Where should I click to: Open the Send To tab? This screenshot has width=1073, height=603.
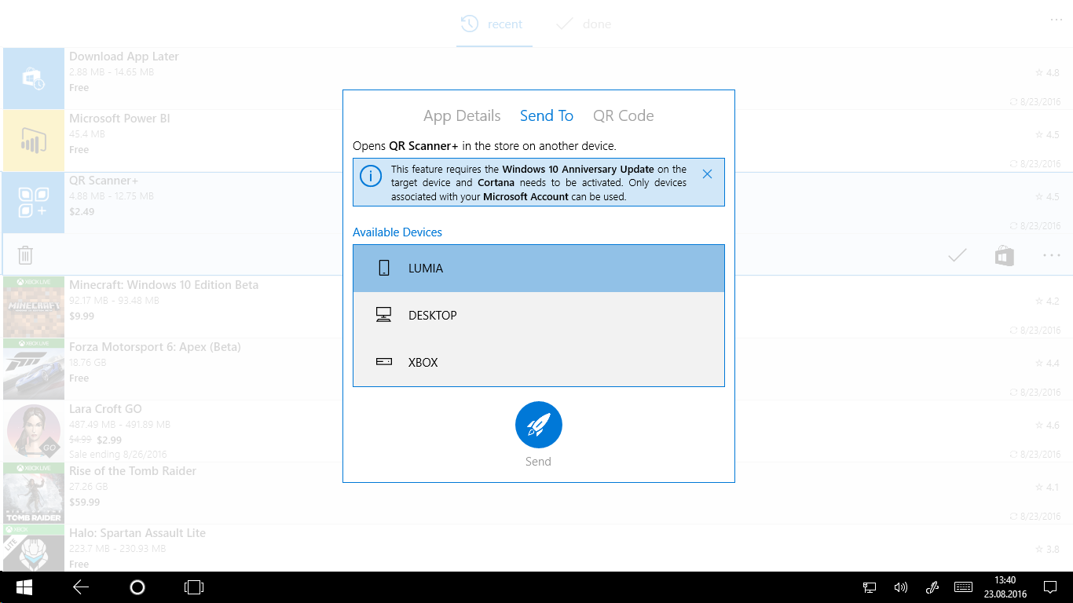[x=547, y=115]
